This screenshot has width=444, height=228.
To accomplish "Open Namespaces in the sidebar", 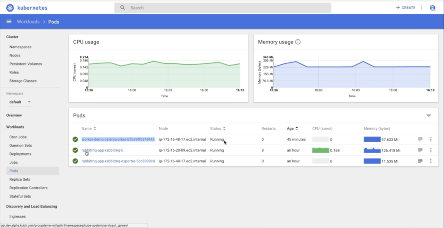I will pyautogui.click(x=20, y=47).
